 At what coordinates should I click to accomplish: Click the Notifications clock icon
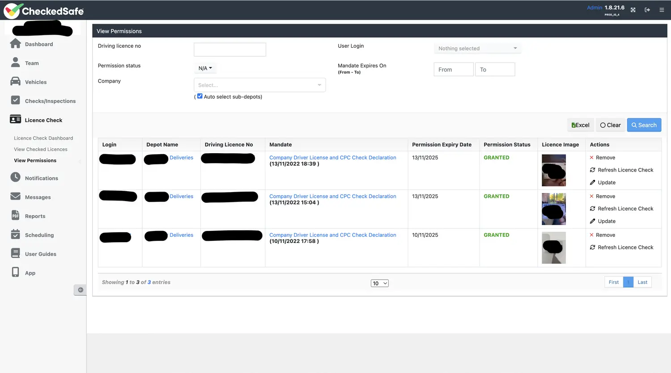click(x=16, y=177)
